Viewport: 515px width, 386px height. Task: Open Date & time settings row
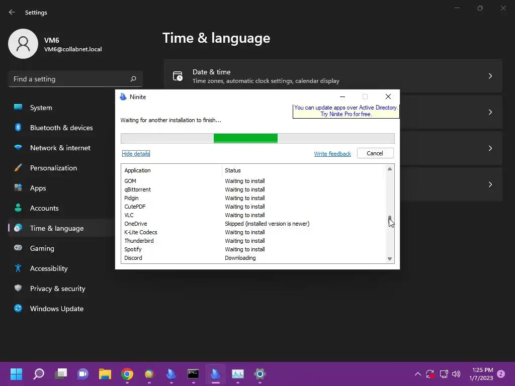(333, 76)
